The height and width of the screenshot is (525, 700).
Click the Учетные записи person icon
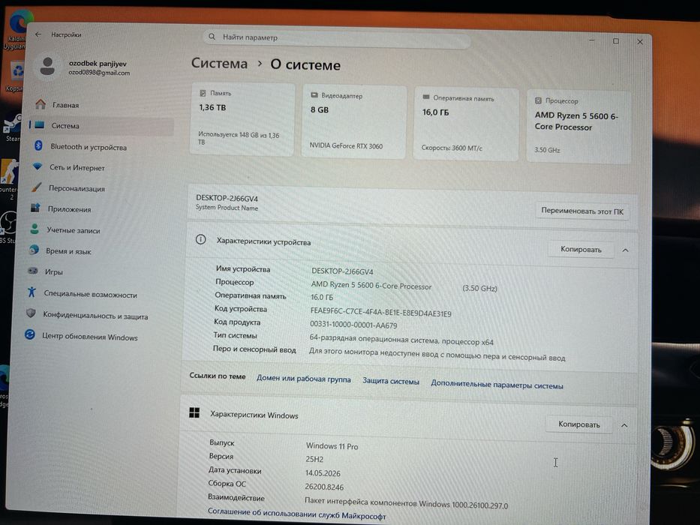(x=35, y=229)
